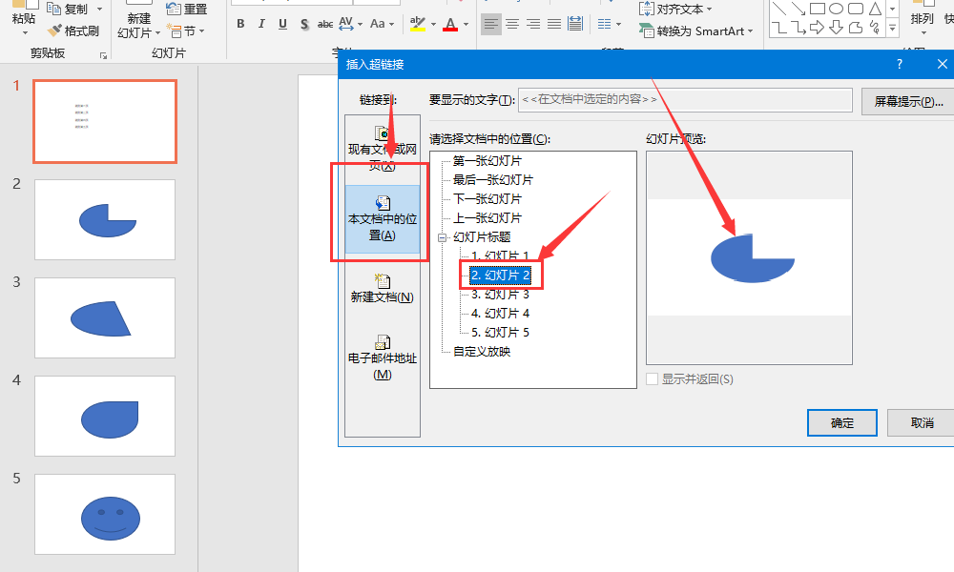Open the 对齐文本 dropdown
Screen dimensions: 954x572
point(678,9)
